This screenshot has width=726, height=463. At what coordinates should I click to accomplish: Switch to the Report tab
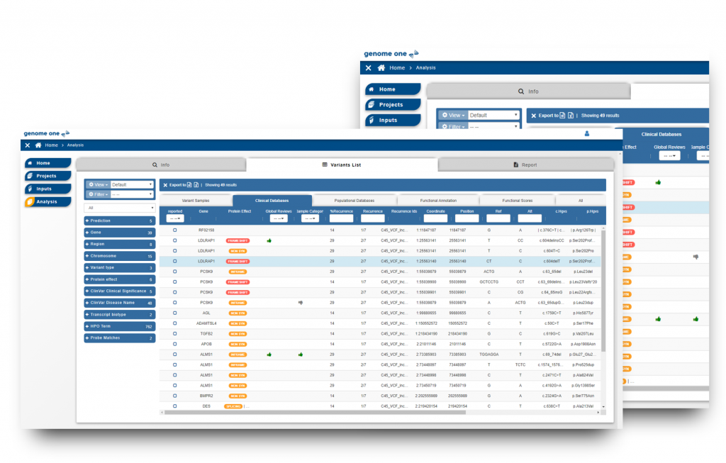(525, 164)
